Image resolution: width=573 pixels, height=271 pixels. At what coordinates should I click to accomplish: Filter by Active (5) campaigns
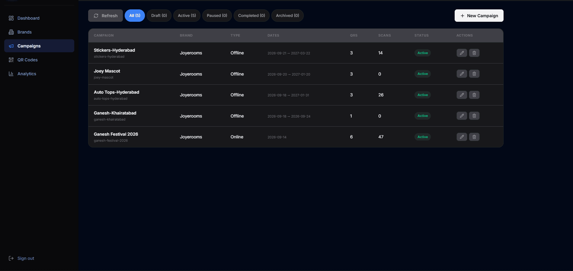(x=187, y=16)
